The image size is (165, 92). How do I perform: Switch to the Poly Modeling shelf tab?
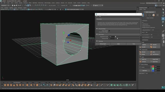coord(17,83)
